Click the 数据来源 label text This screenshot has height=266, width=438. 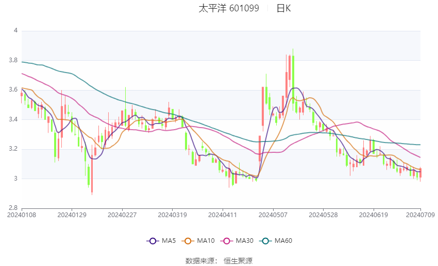coord(200,261)
